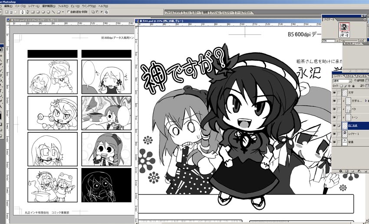Image resolution: width=369 pixels, height=224 pixels.
Task: Click the Navigator zoom out button
Action: point(337,41)
